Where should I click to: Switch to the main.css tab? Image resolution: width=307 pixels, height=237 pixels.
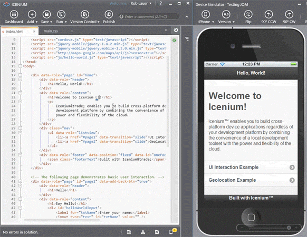click(51, 31)
